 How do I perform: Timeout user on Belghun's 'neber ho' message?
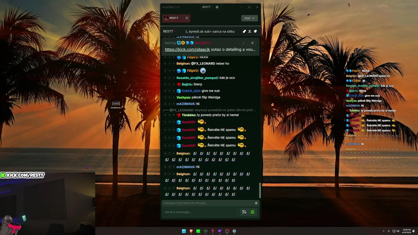coord(169,64)
